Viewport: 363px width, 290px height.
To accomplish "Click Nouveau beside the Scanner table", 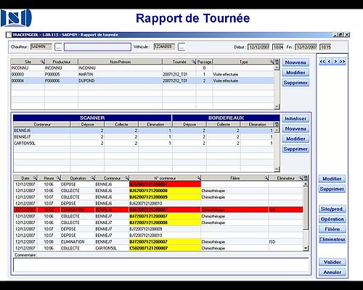I will [295, 129].
